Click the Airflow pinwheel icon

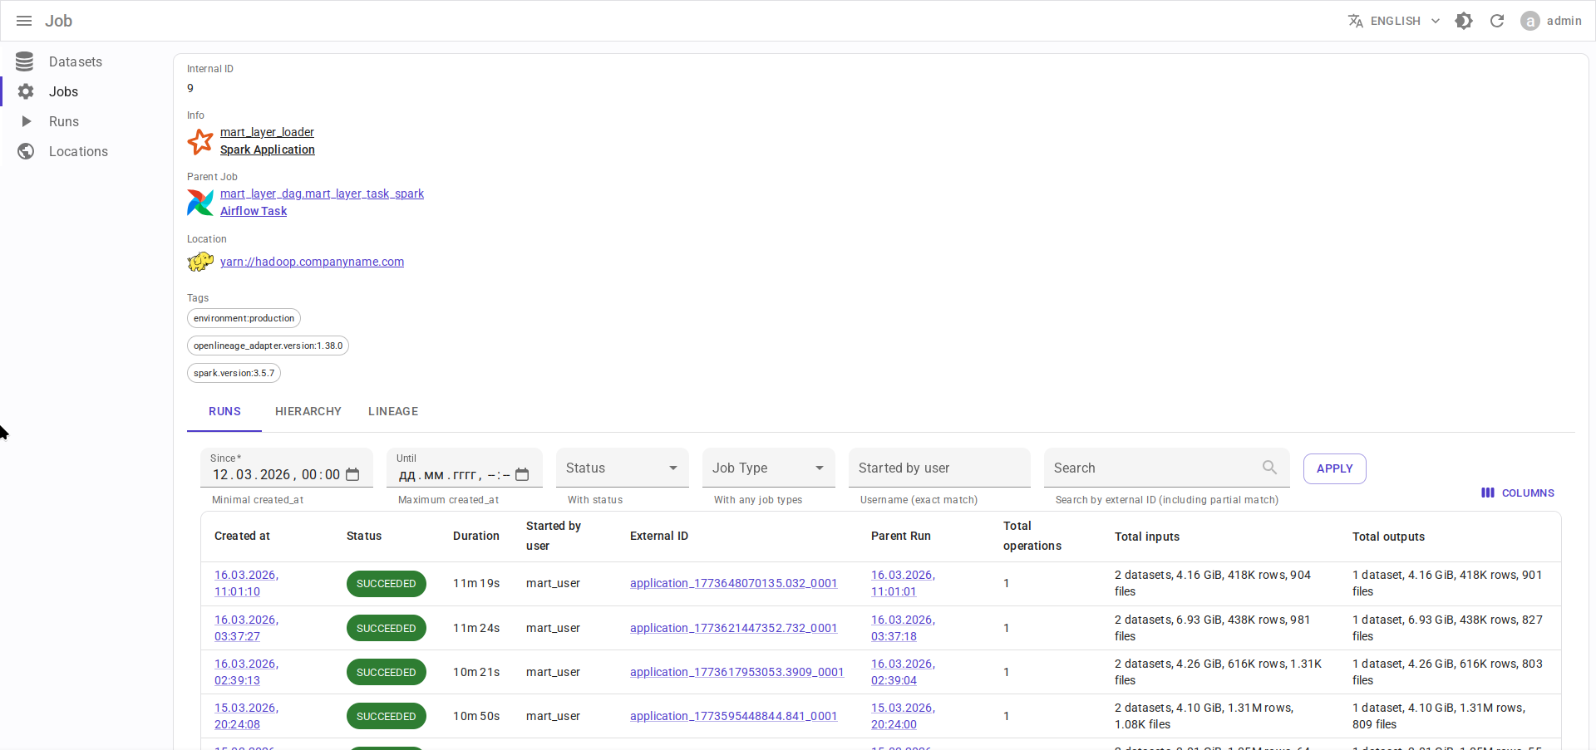200,203
